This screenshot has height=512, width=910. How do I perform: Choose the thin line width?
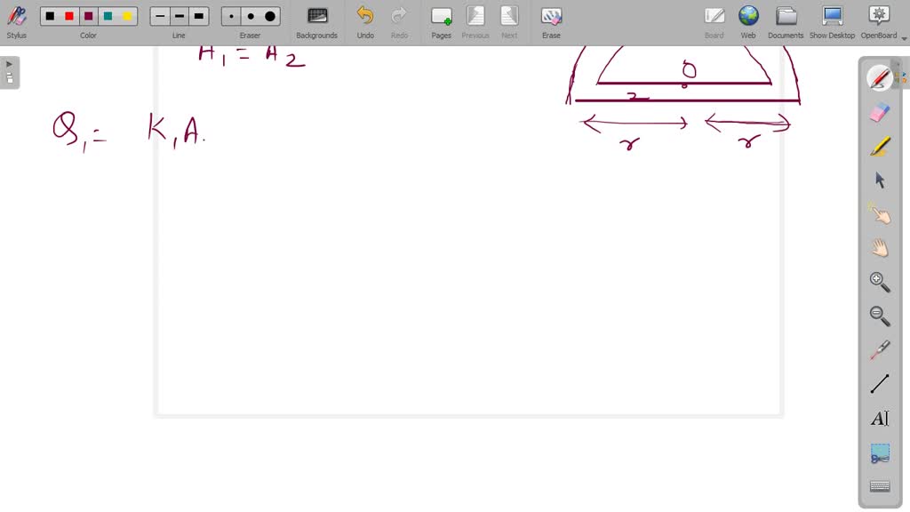(x=160, y=16)
